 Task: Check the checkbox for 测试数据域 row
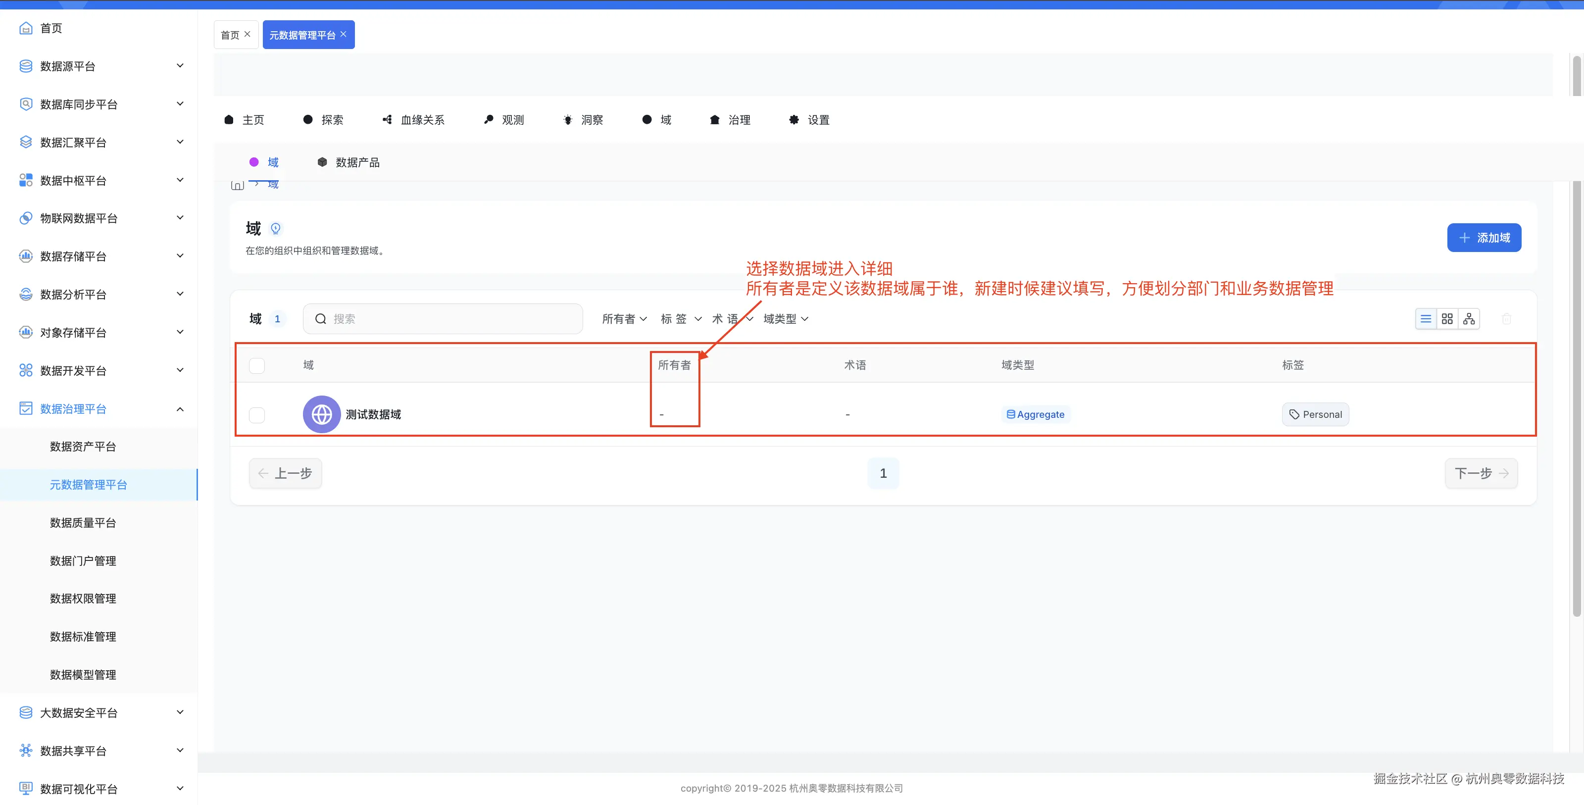257,414
